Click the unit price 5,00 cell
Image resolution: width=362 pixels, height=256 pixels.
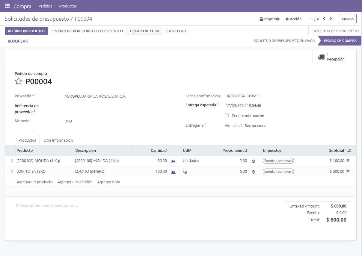point(227,172)
